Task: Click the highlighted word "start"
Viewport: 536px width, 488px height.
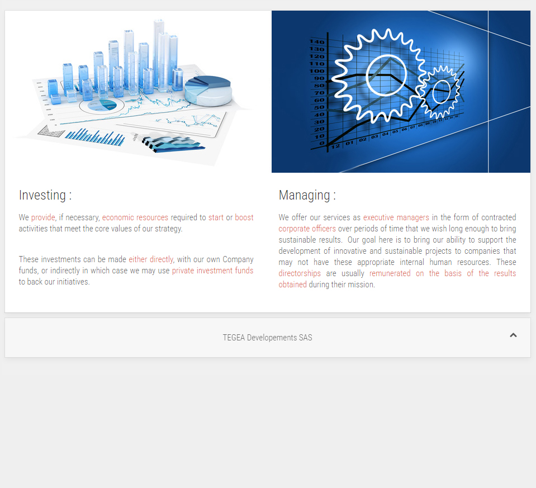Action: pos(216,217)
